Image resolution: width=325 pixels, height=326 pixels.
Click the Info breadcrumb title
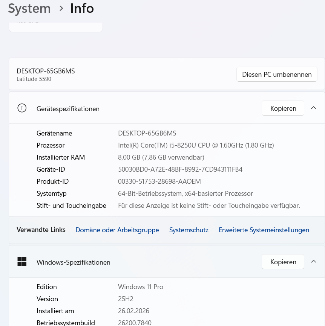(82, 9)
